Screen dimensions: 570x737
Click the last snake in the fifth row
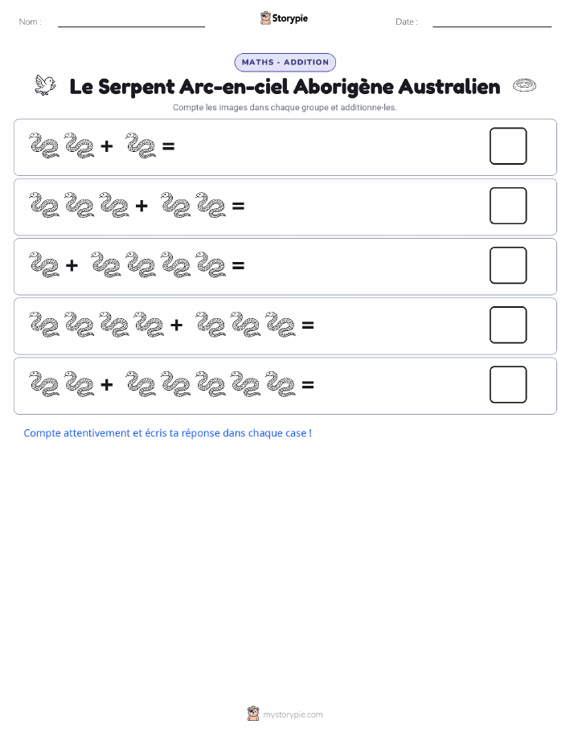pos(281,384)
